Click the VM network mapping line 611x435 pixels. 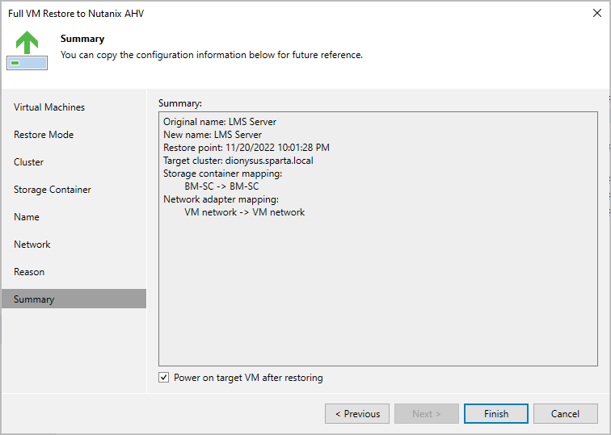(245, 212)
